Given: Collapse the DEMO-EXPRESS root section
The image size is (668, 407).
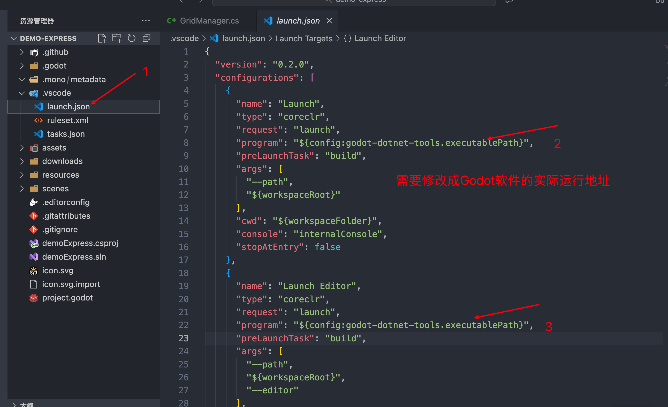Looking at the screenshot, I should [14, 39].
